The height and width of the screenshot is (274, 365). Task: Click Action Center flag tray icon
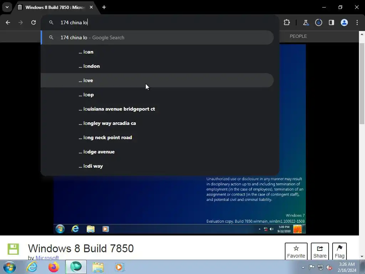[x=312, y=267]
